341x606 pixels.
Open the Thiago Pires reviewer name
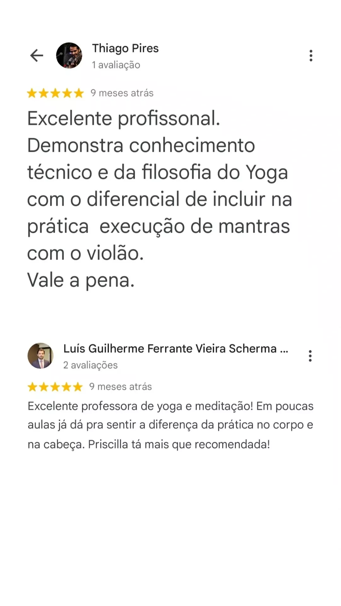[125, 48]
